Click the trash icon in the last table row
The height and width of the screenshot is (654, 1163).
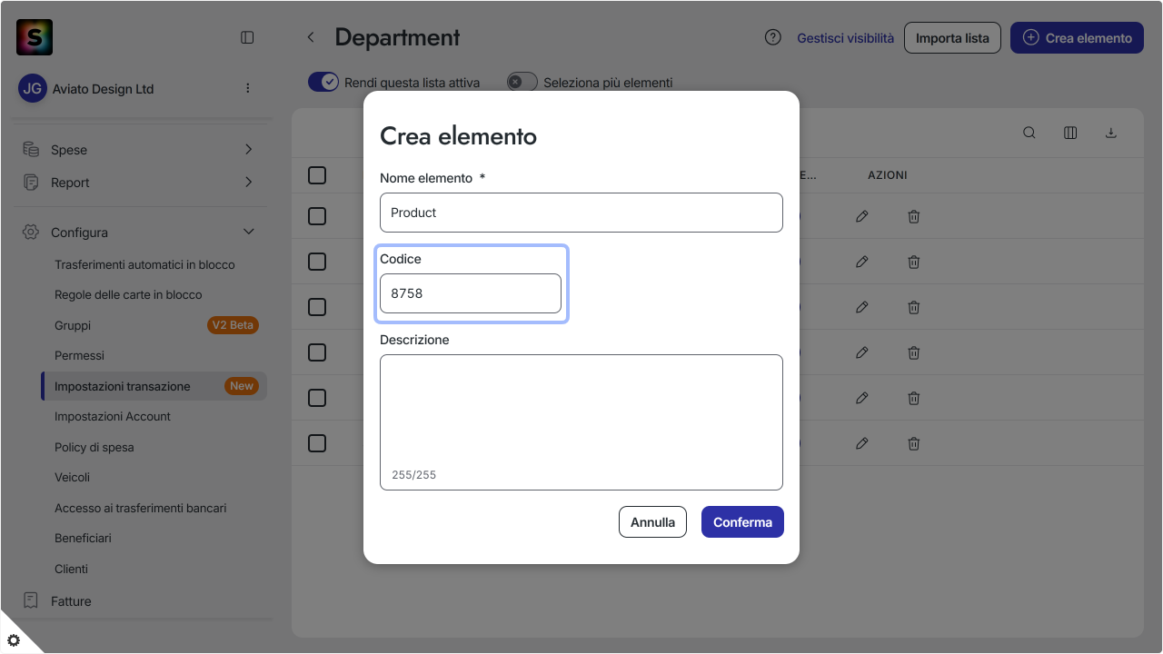tap(914, 443)
